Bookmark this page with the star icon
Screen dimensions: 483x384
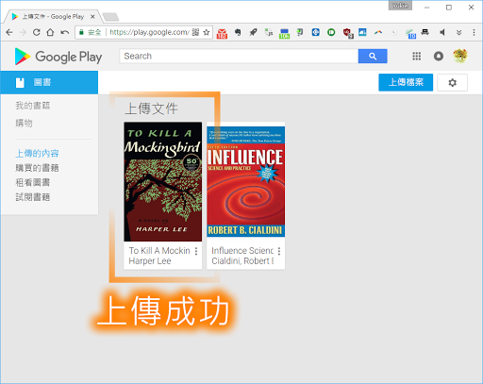tap(207, 32)
